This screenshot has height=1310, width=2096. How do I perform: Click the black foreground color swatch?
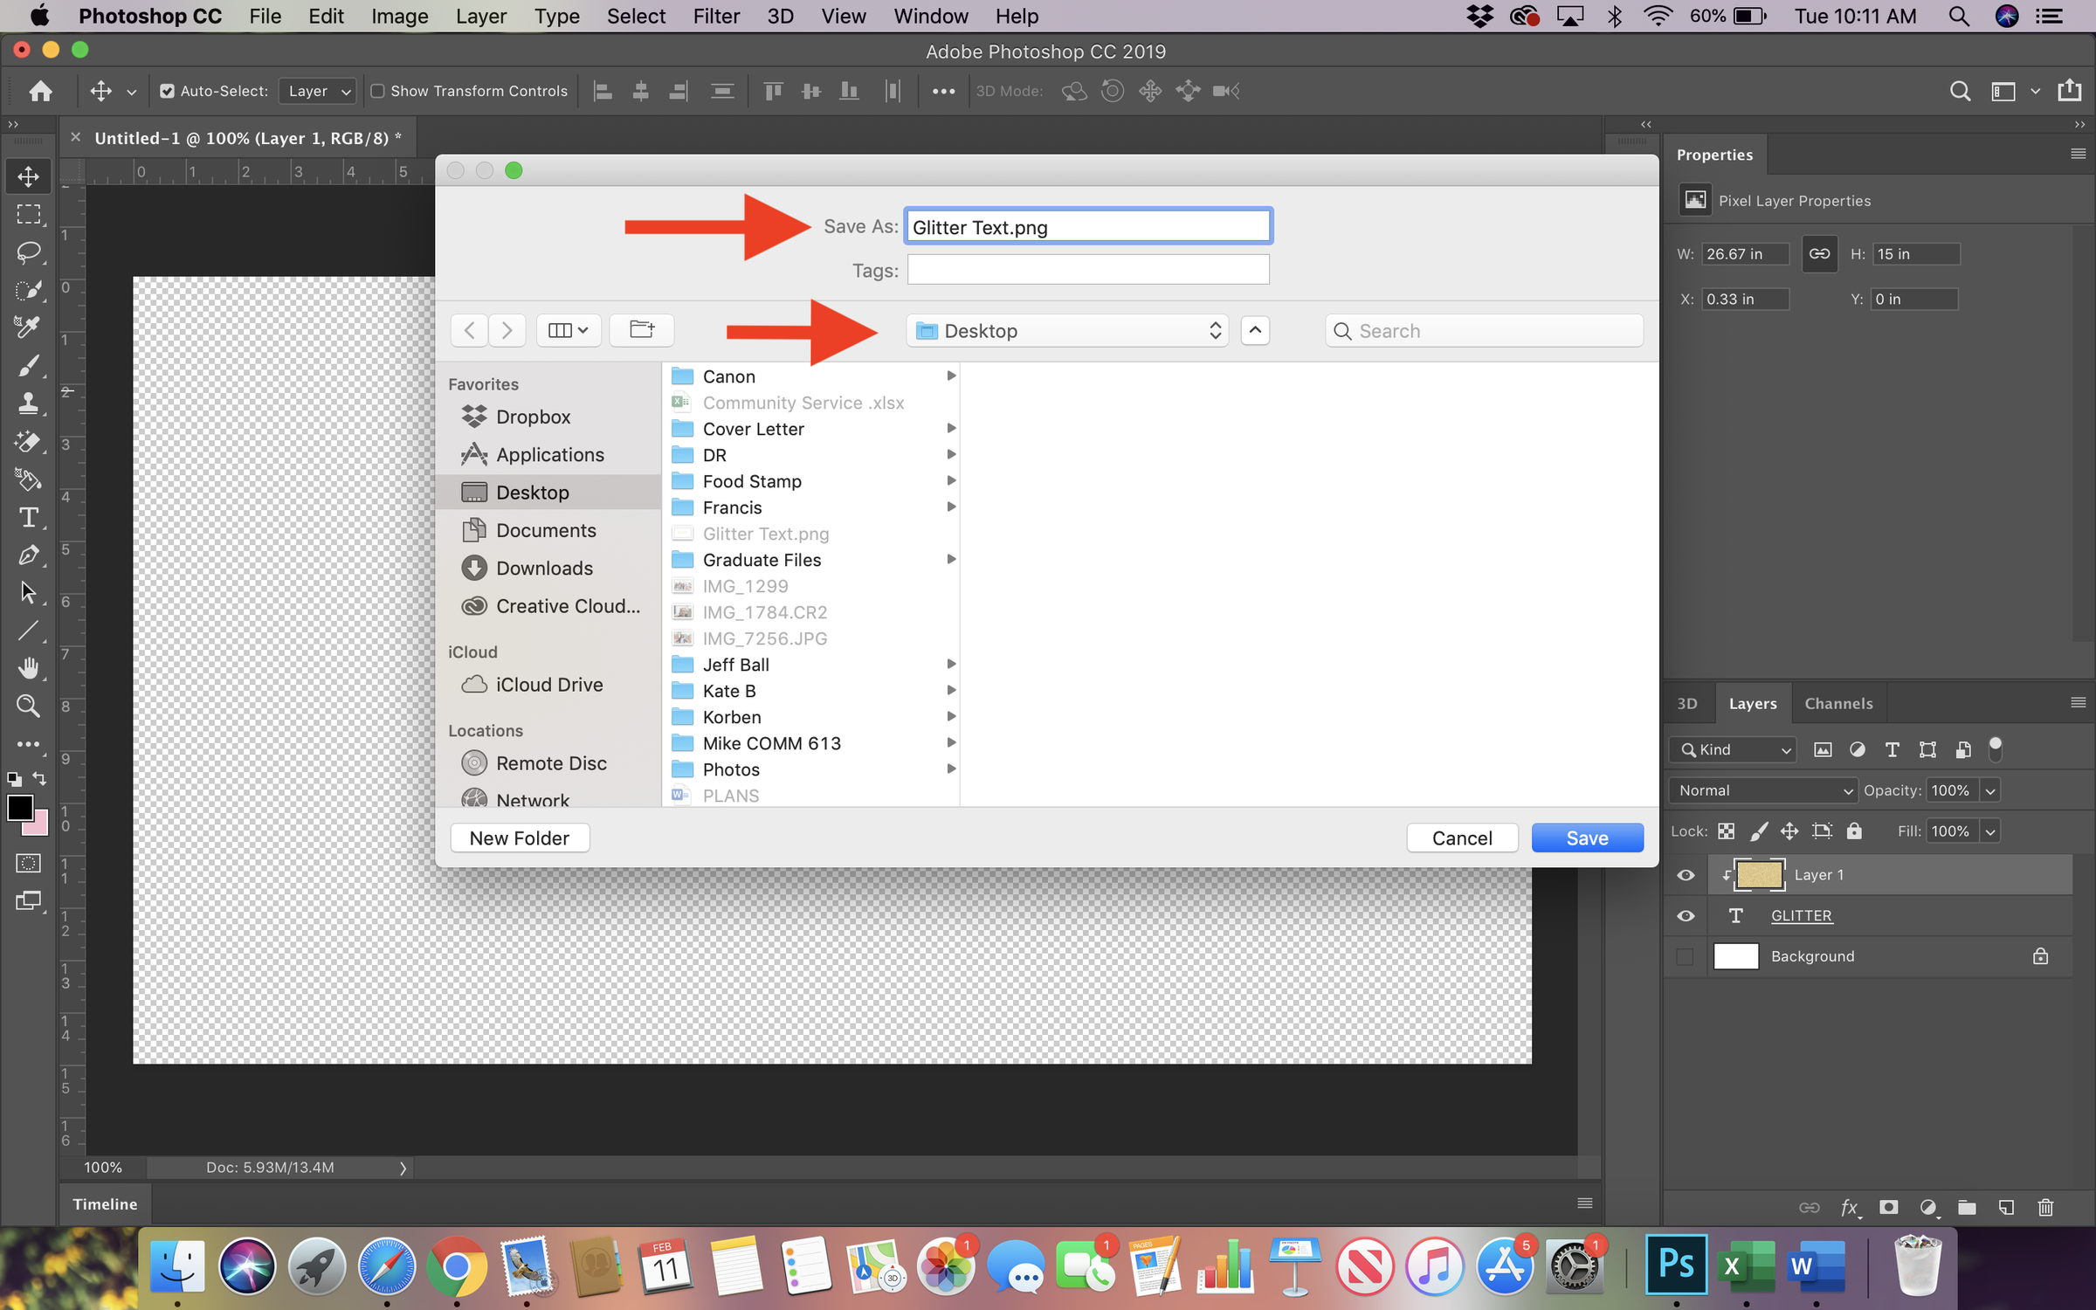pos(19,808)
